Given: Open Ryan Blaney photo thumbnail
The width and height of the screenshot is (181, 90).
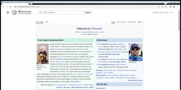Looking at the screenshot, I should 135,52.
